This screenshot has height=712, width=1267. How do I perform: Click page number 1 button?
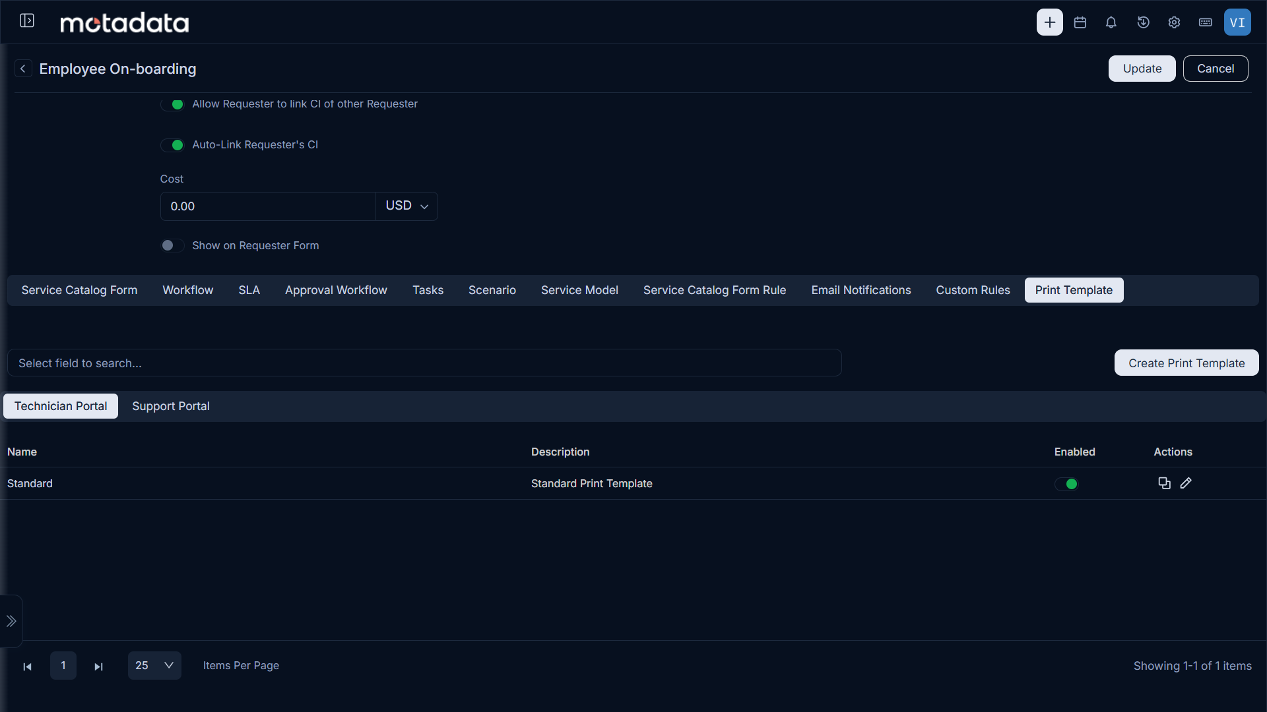coord(63,665)
